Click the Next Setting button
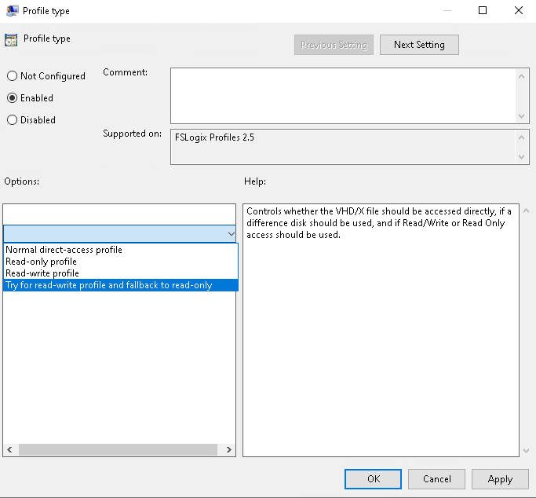 [419, 45]
